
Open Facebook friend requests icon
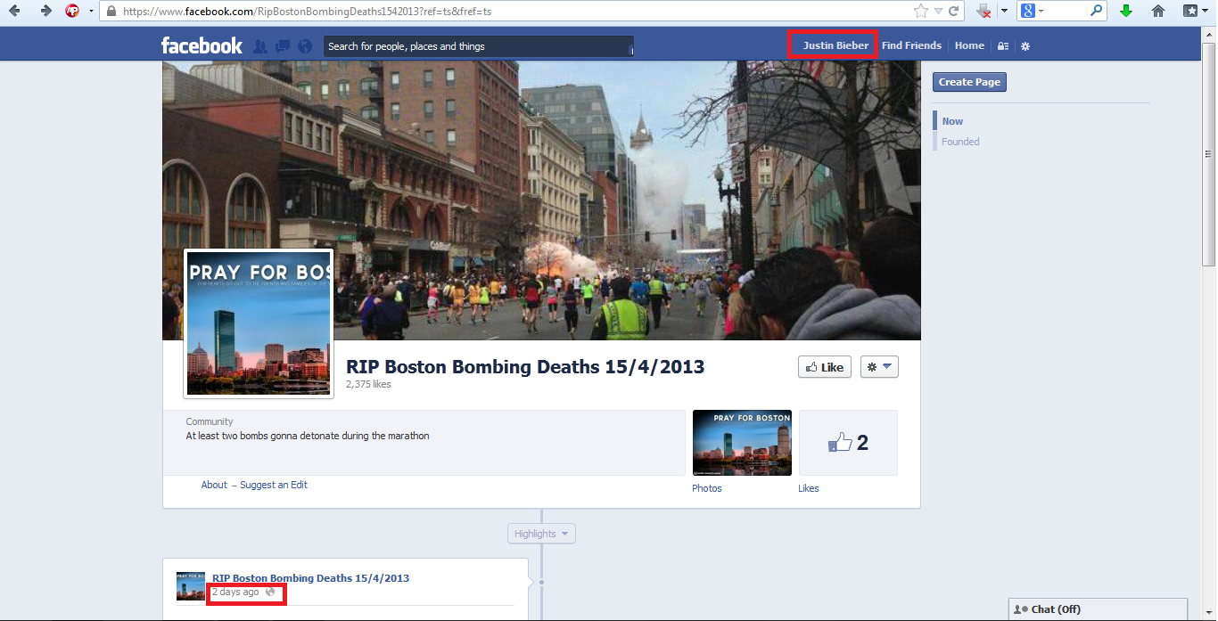tap(260, 46)
